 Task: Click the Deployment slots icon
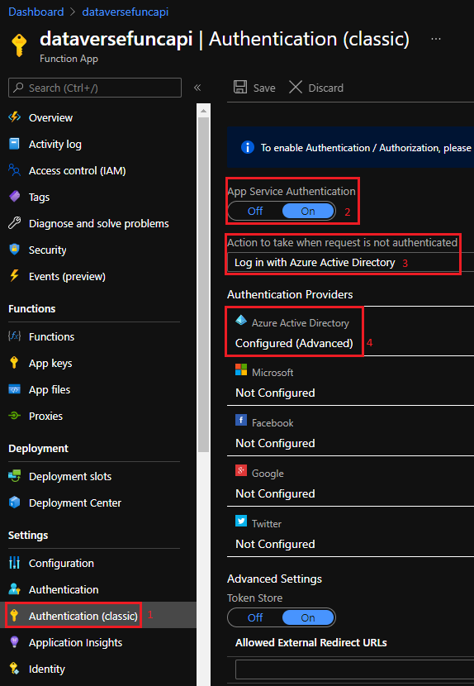tap(14, 476)
